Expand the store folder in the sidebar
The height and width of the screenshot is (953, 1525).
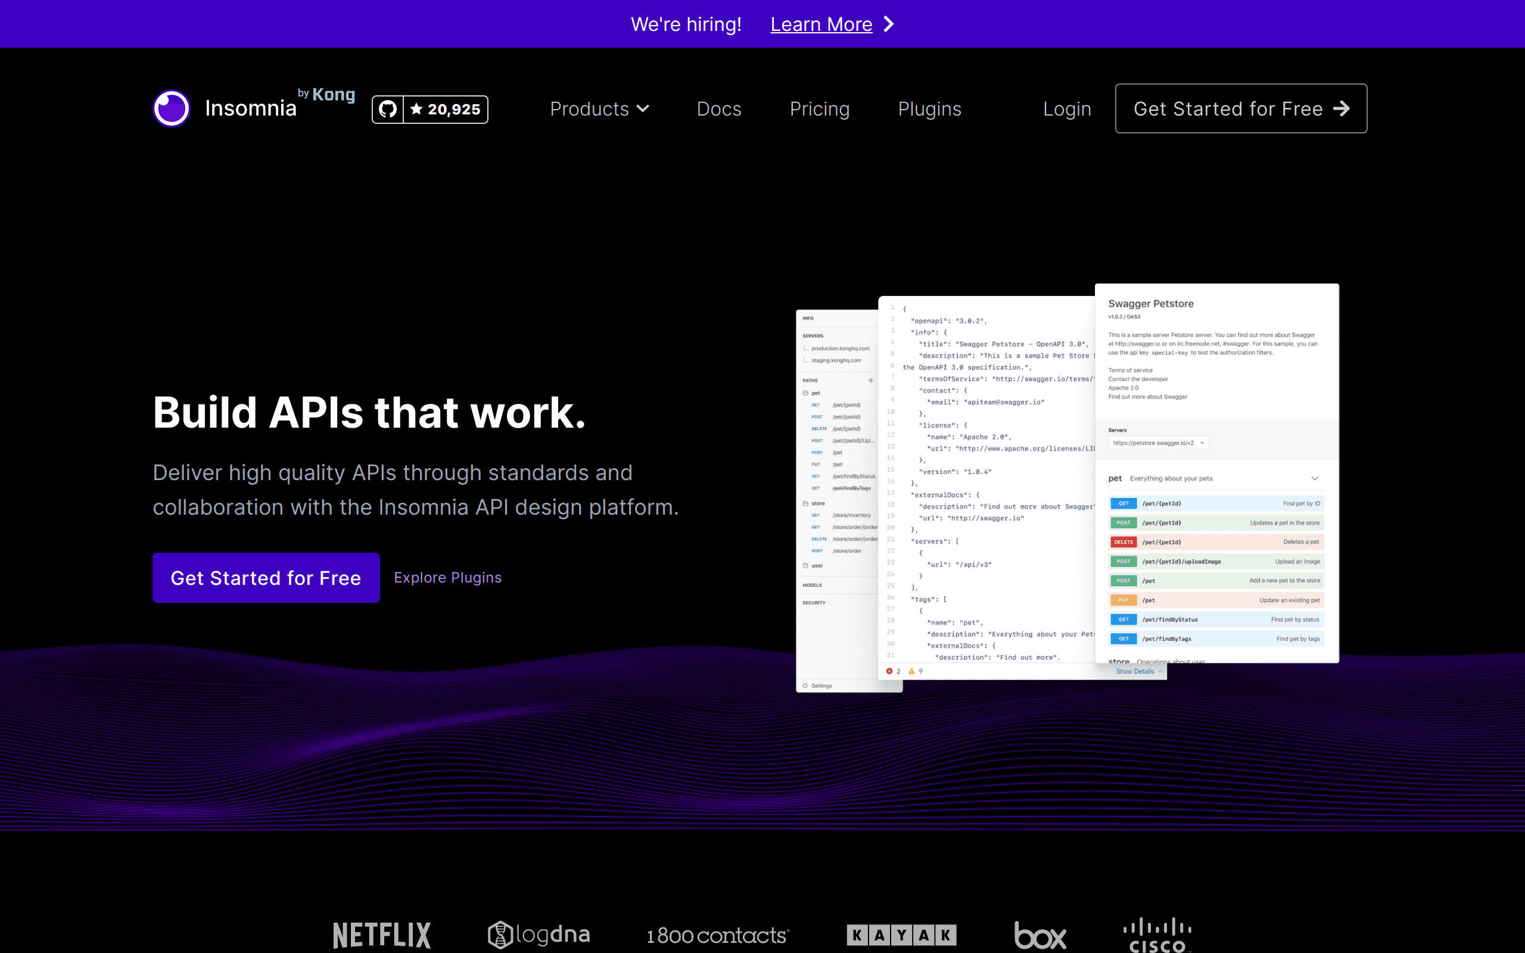tap(814, 504)
